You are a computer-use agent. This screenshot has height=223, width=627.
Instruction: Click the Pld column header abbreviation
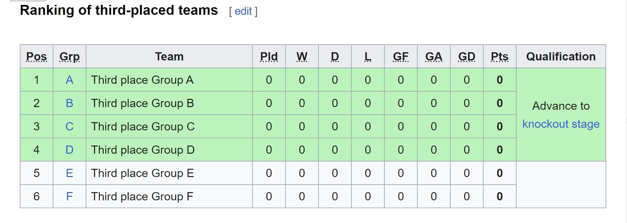(269, 56)
